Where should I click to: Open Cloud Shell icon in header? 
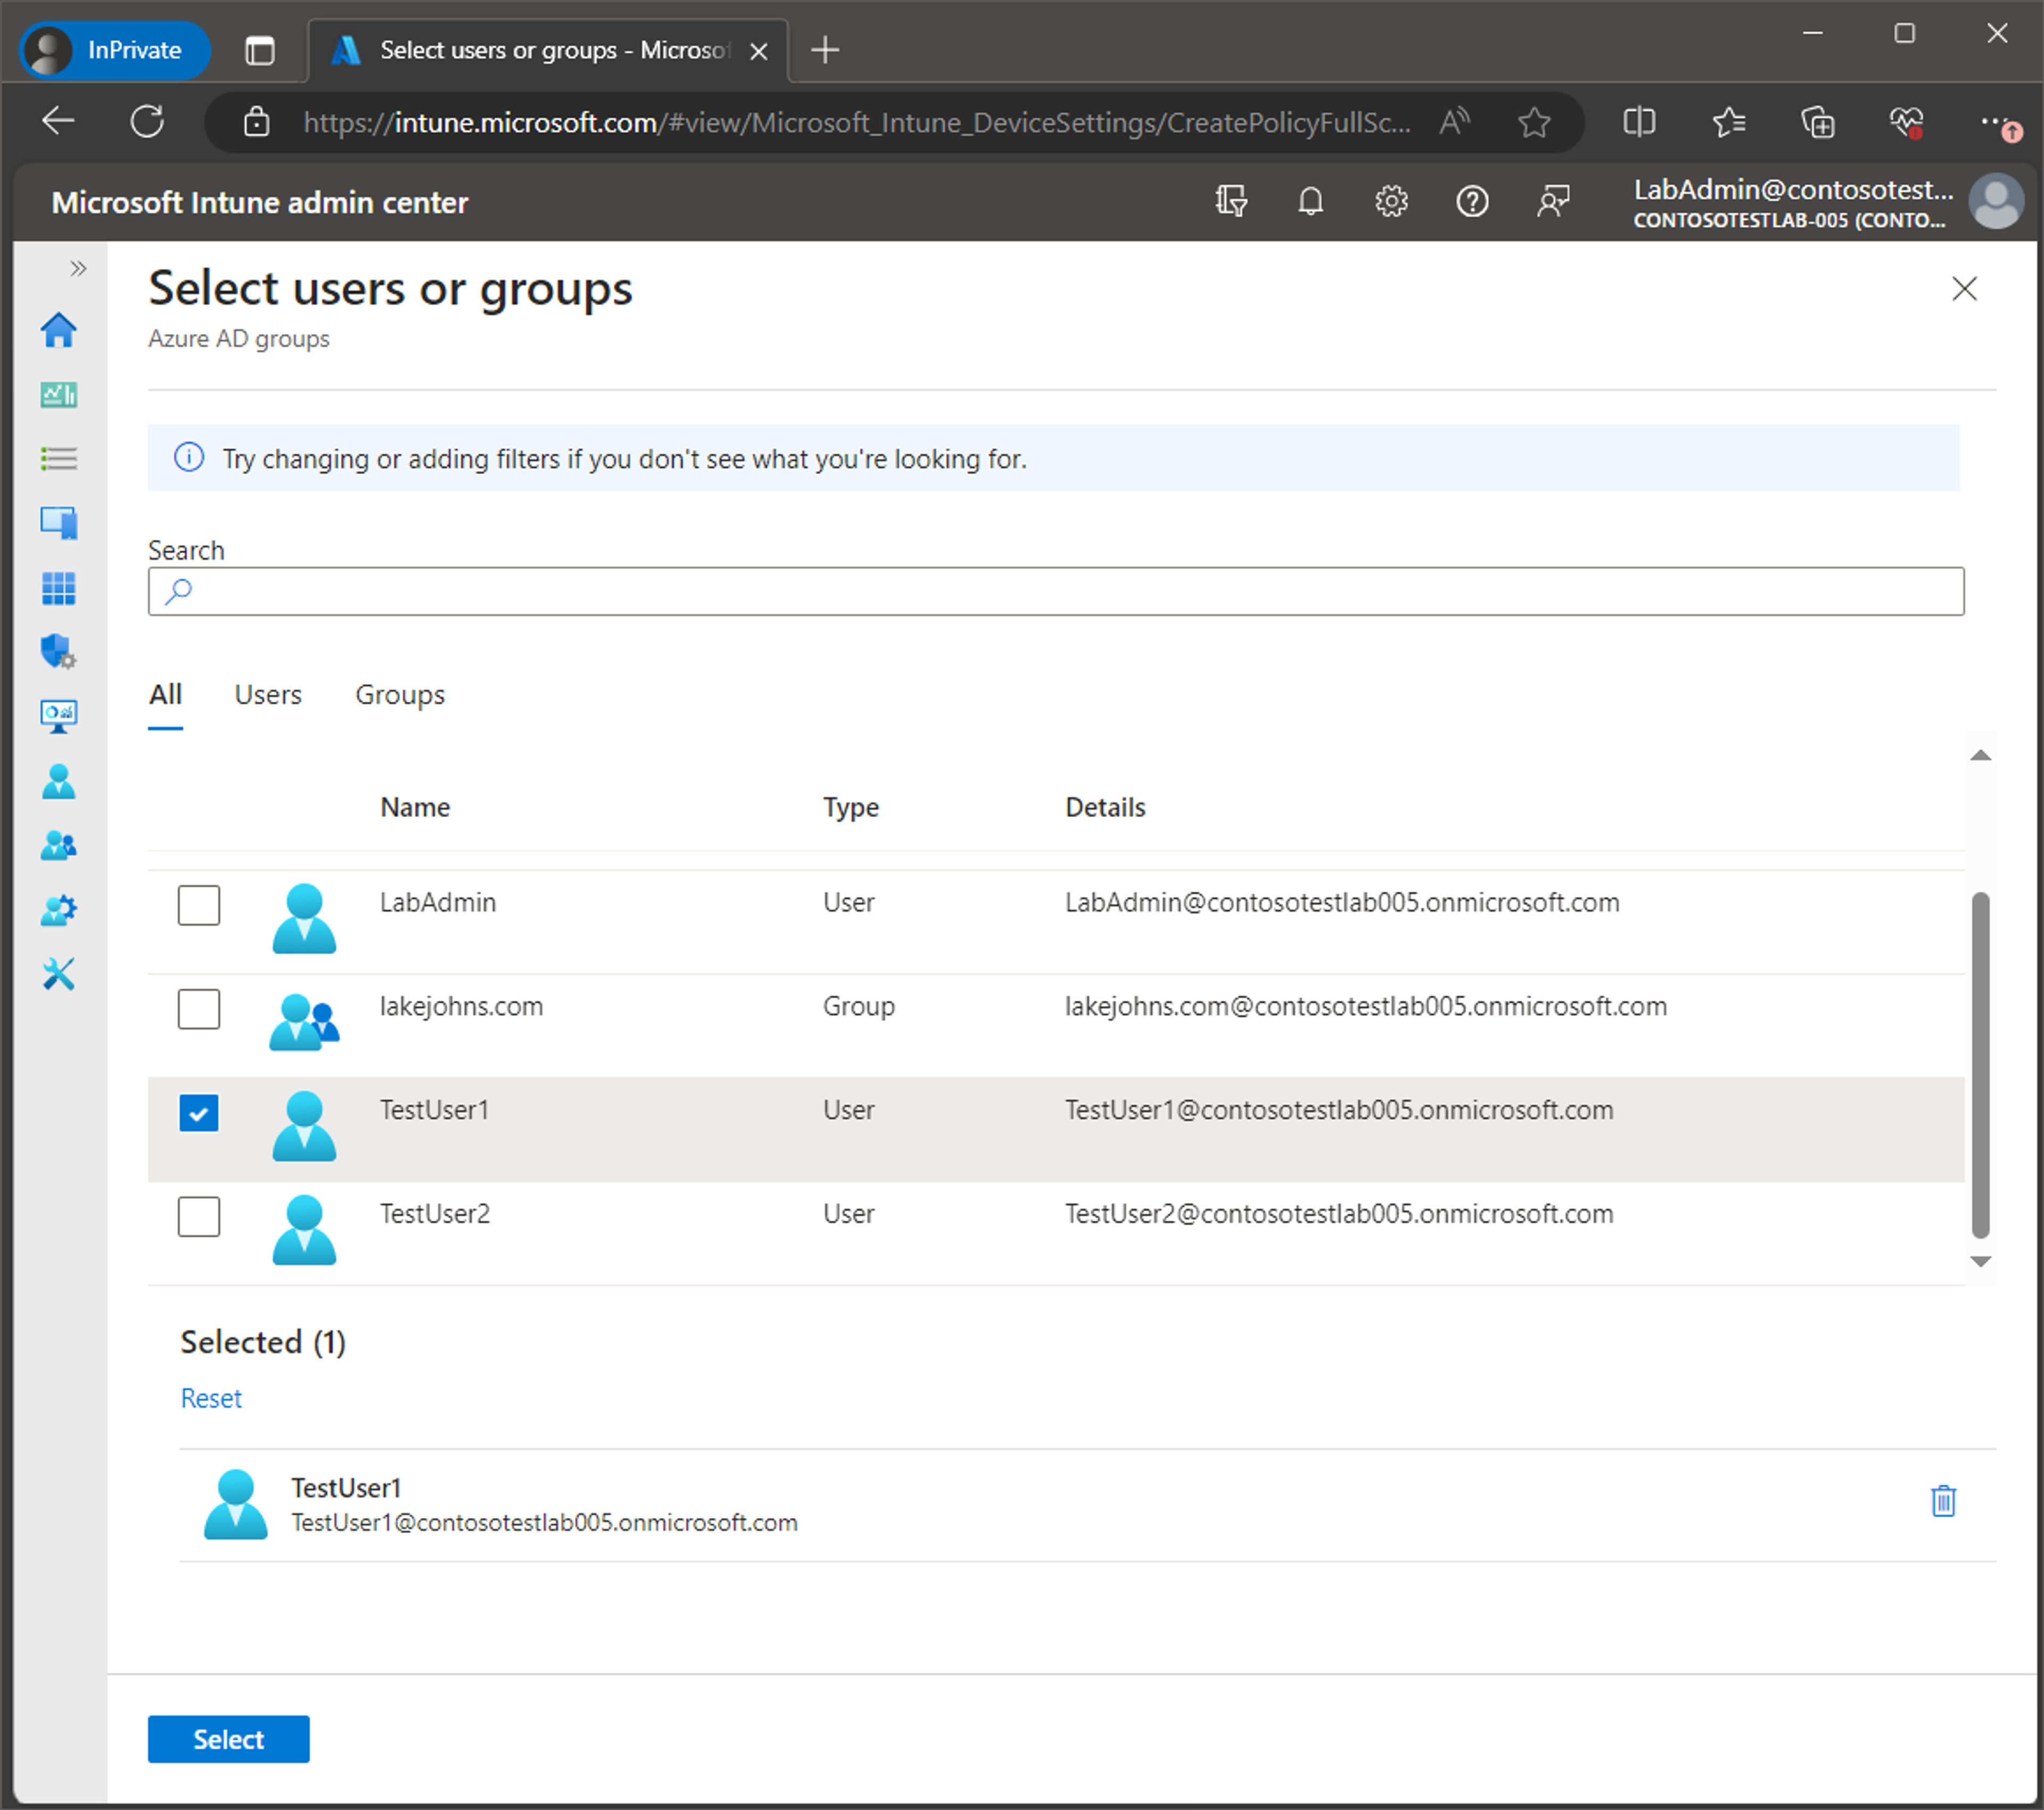pyautogui.click(x=1231, y=202)
